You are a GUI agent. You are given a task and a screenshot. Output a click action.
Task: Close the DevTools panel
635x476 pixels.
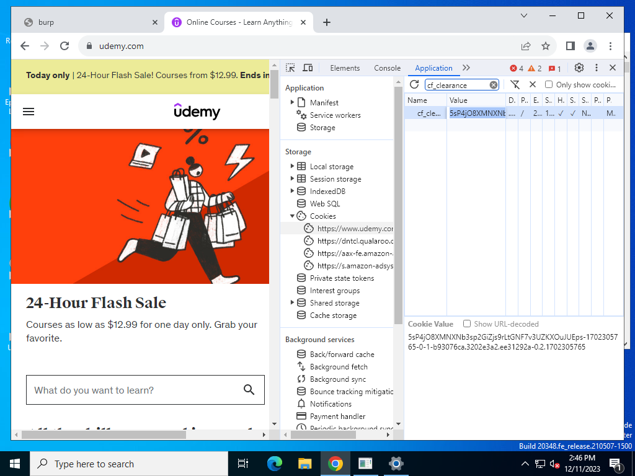click(613, 68)
